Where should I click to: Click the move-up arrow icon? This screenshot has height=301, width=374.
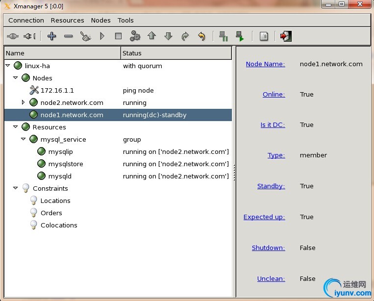[x=151, y=36]
